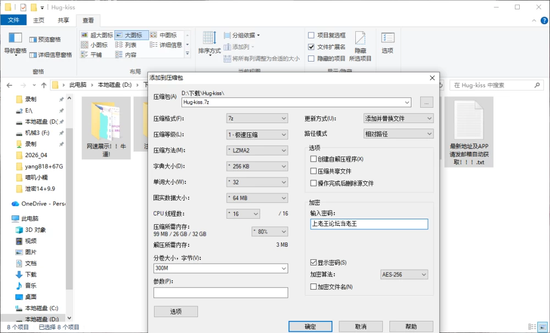This screenshot has height=333, width=550.
Task: Open 音乐 folder in sidebar
Action: tap(26, 286)
